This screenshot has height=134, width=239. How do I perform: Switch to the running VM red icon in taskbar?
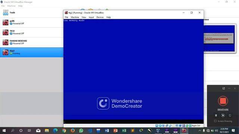coord(184,131)
